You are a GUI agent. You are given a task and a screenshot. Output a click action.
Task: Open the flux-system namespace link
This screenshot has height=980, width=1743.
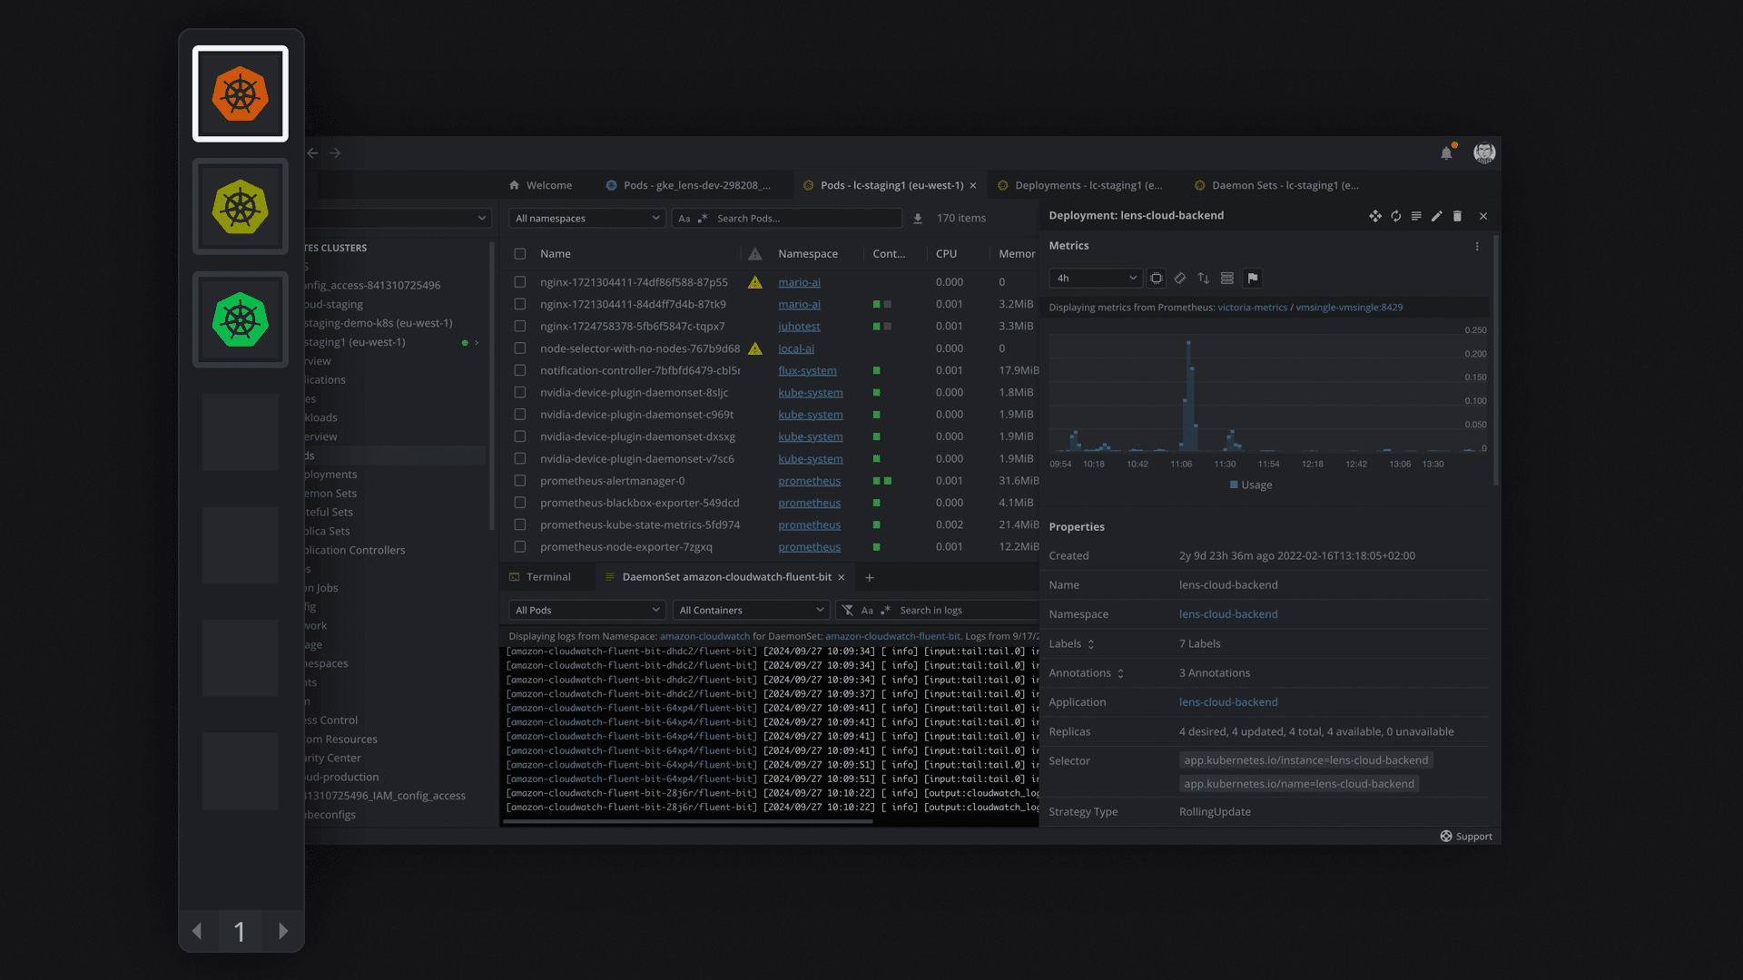[x=807, y=371]
